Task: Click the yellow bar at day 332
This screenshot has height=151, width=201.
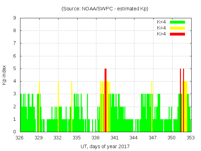Action: [x=58, y=106]
